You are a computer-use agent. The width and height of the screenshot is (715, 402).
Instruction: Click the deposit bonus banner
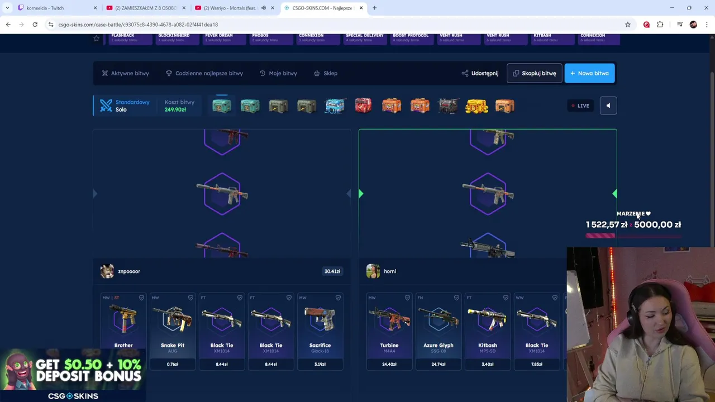[x=73, y=375]
